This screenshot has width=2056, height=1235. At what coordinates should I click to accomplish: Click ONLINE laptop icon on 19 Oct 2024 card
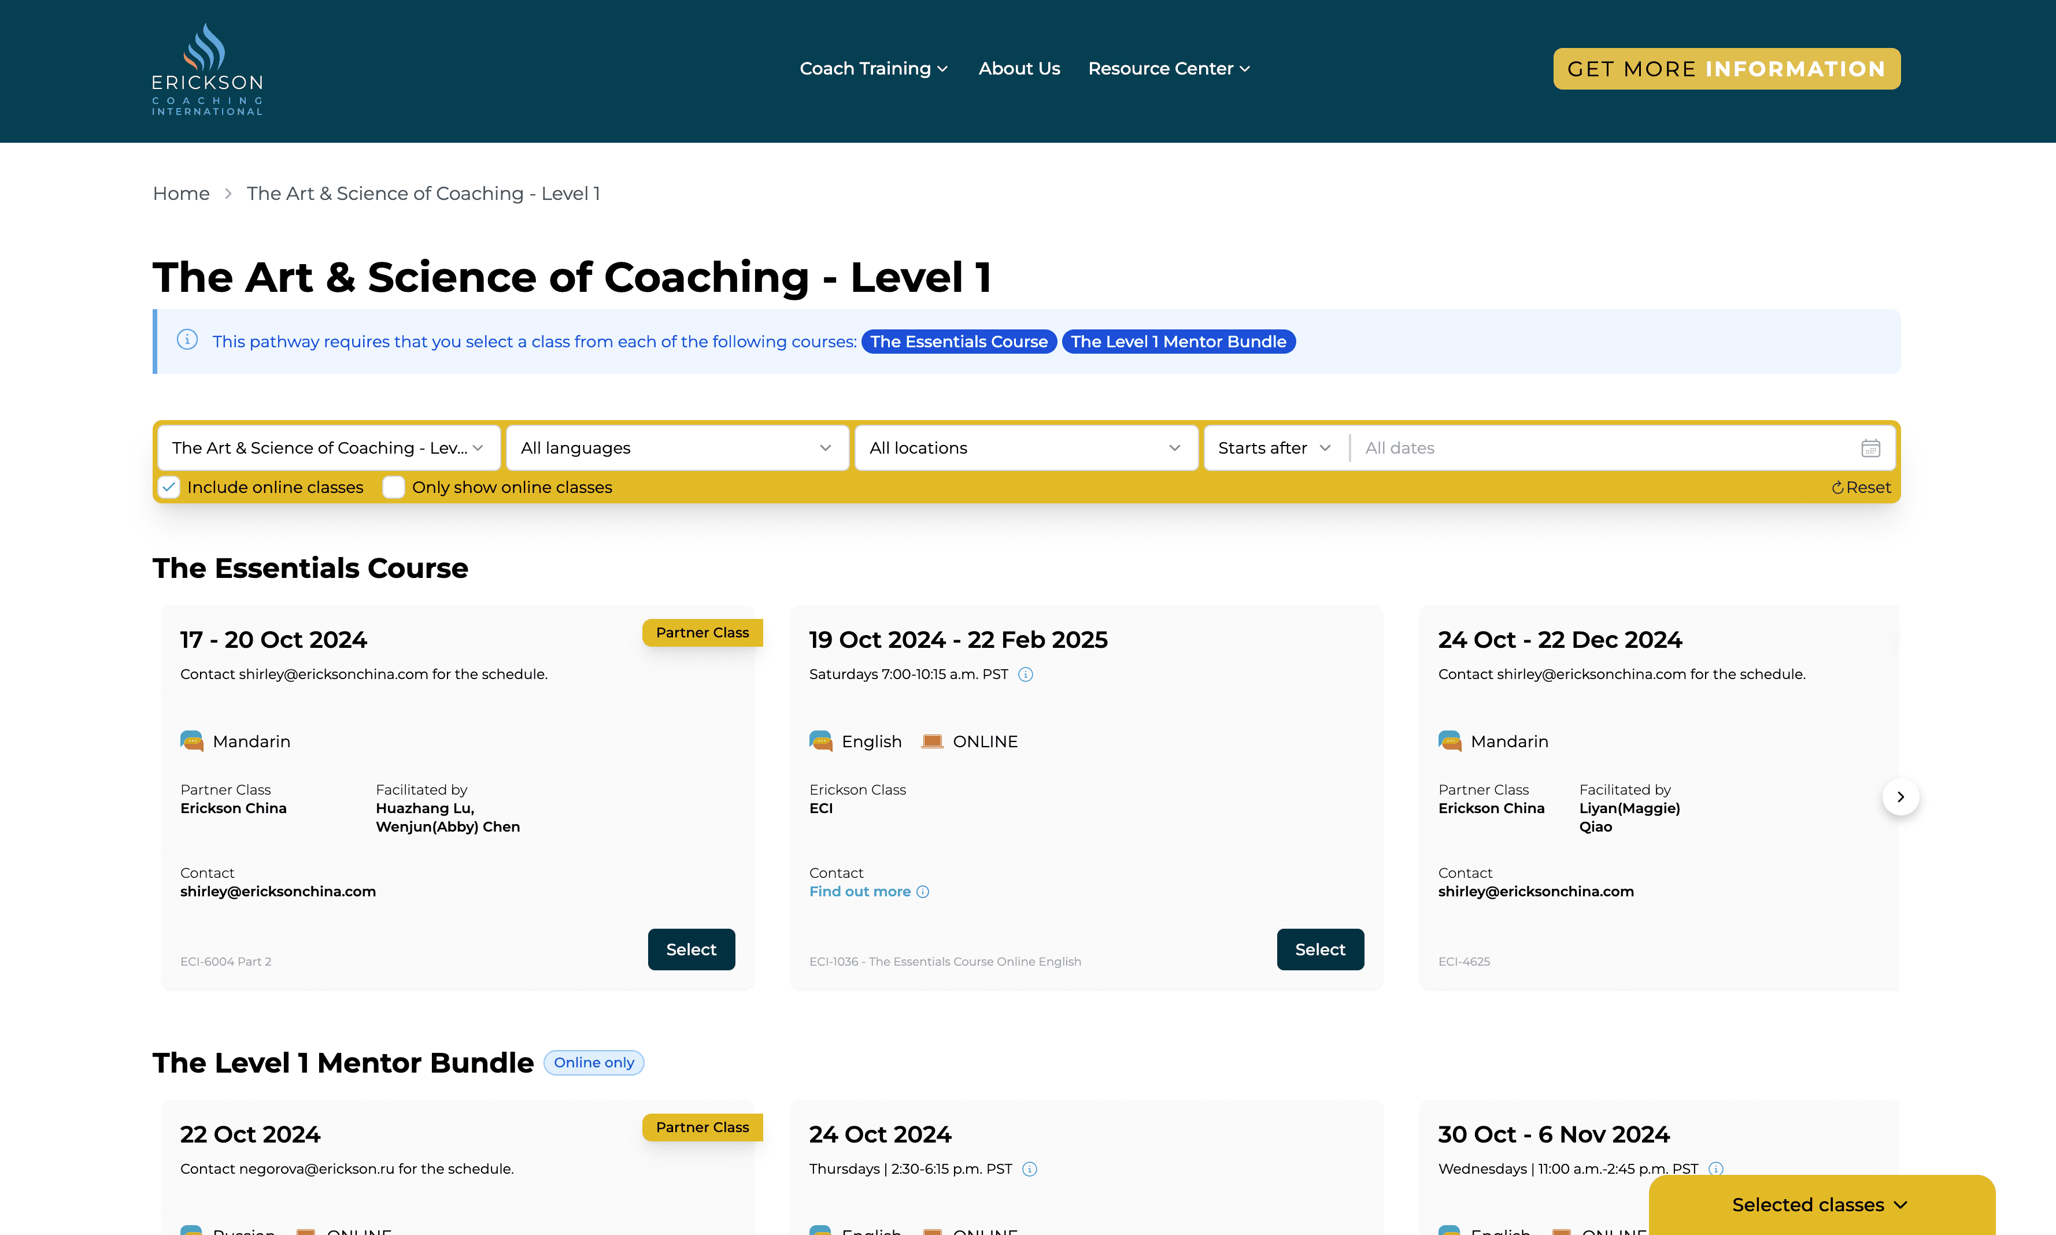click(932, 741)
